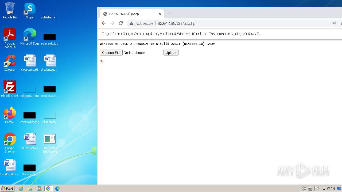Switch to Chrome on the taskbar

48,189
